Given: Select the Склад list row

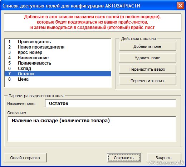Looking at the screenshot, I should 58,69.
